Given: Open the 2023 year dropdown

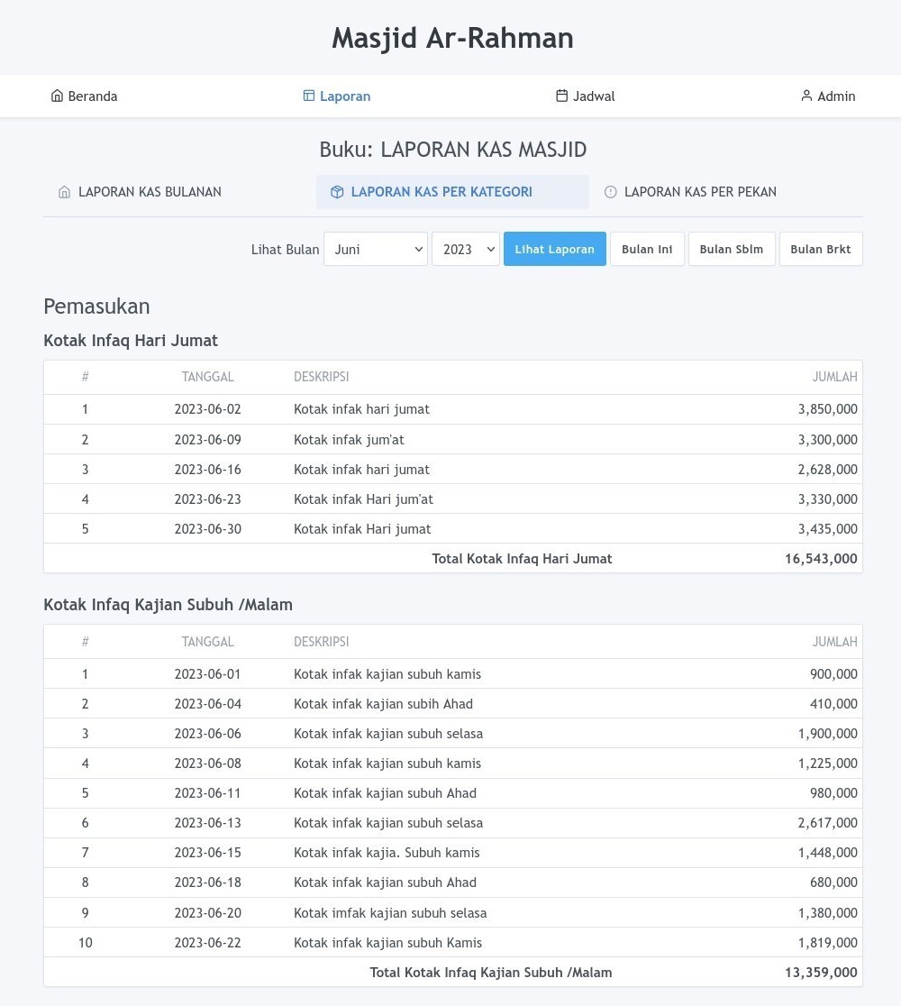Looking at the screenshot, I should [466, 249].
